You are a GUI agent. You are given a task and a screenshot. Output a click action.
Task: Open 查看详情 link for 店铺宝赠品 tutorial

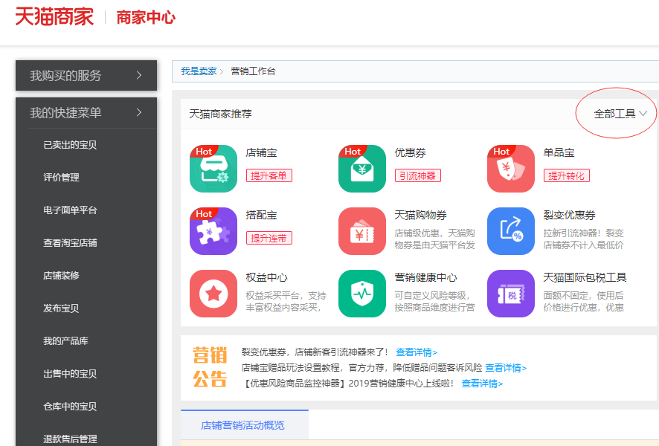[506, 368]
